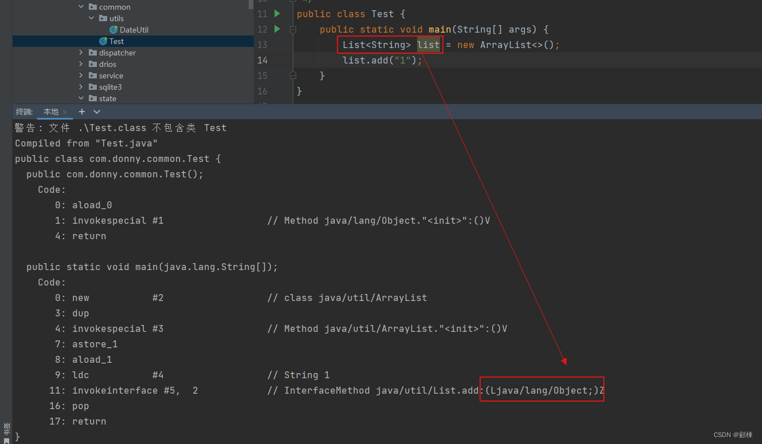Click the project tree vertical scrollbar
The image size is (762, 444).
251,5
